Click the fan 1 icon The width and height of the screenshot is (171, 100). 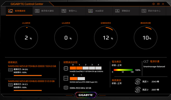[138, 82]
